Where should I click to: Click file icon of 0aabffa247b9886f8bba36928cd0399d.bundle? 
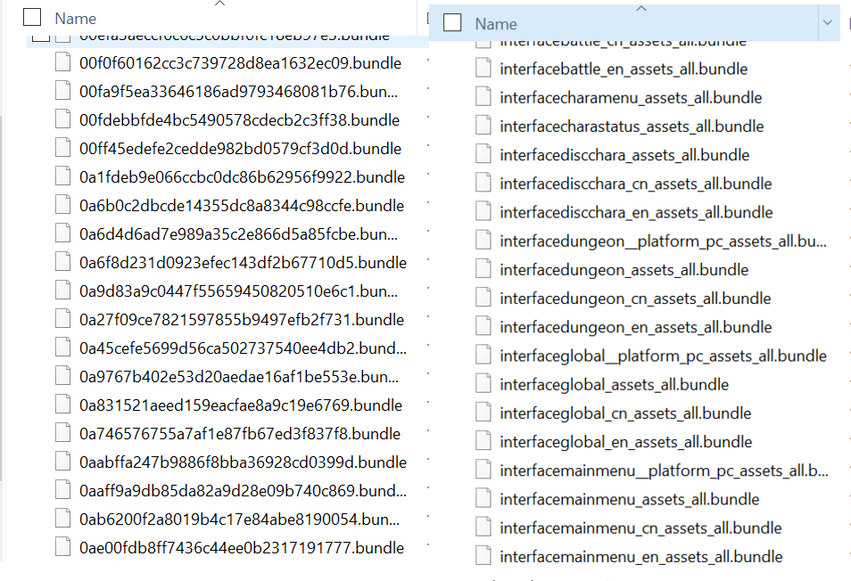click(x=62, y=462)
